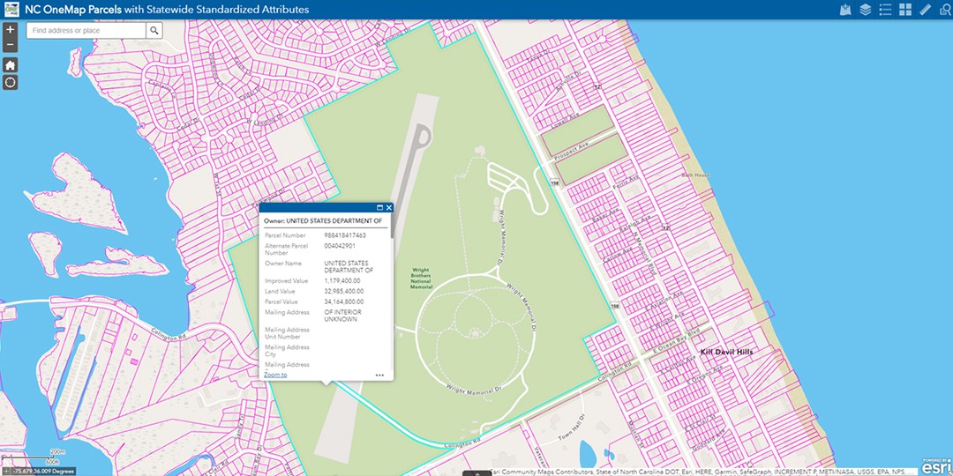Click the NC OneMap logo
Viewport: 953px width, 476px height.
(11, 9)
